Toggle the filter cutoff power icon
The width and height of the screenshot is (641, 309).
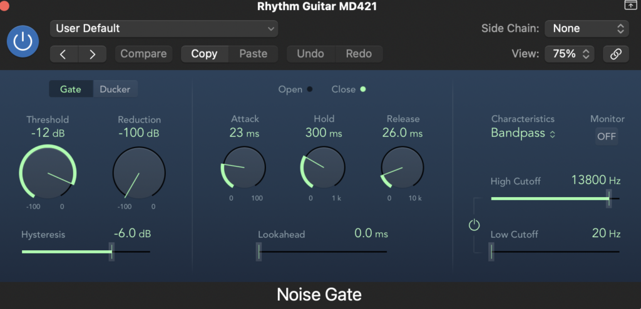pos(474,225)
